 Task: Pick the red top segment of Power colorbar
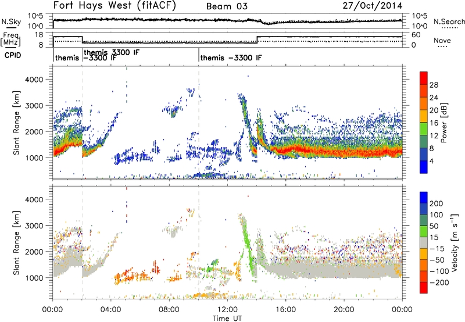[x=424, y=78]
